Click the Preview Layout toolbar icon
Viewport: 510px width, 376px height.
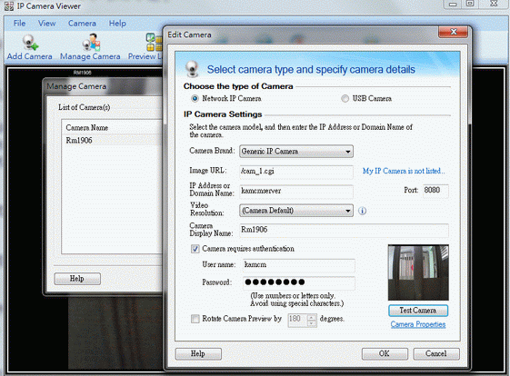point(145,47)
